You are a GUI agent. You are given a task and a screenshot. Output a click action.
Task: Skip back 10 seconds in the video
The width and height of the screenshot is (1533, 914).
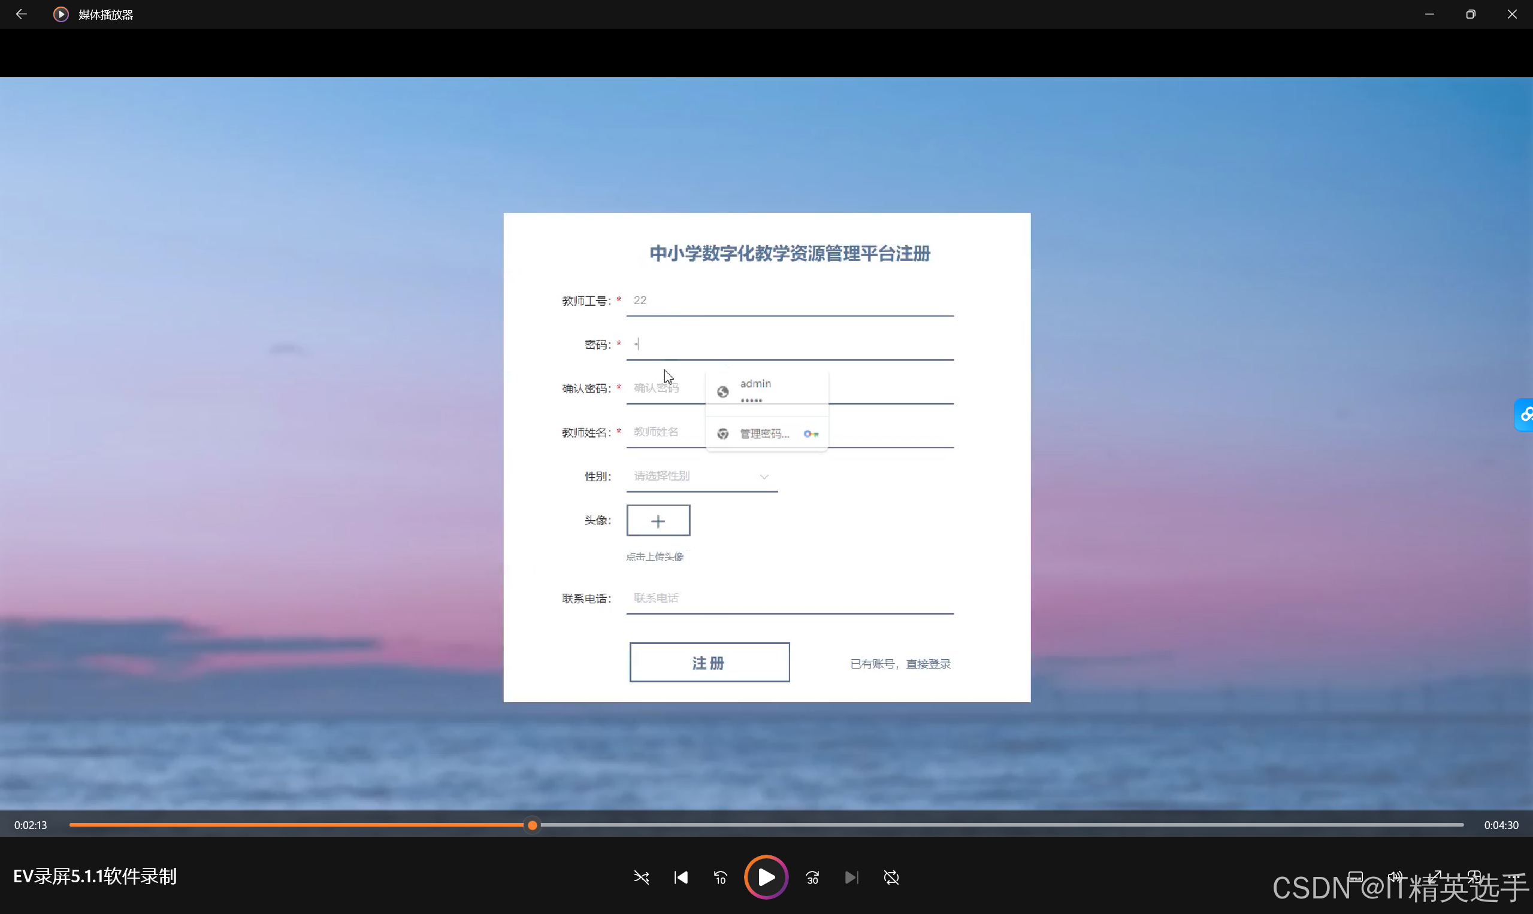720,877
